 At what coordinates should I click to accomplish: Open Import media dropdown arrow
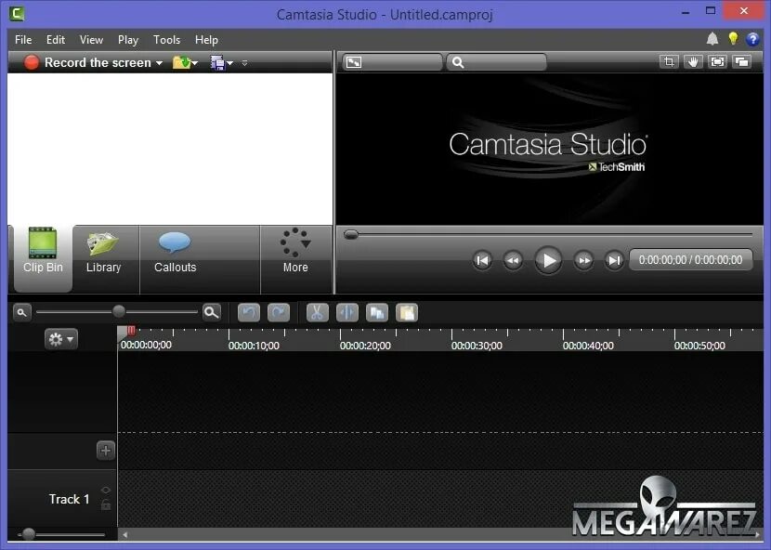coord(195,63)
